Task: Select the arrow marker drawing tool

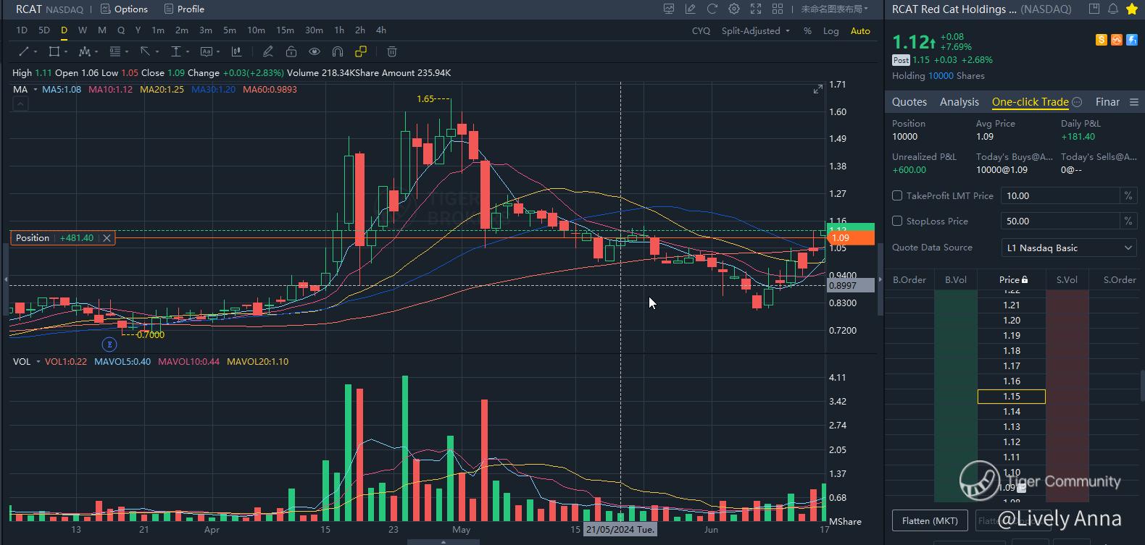Action: pos(145,51)
